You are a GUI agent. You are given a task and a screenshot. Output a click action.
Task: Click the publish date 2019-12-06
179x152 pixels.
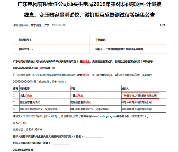pos(58,25)
